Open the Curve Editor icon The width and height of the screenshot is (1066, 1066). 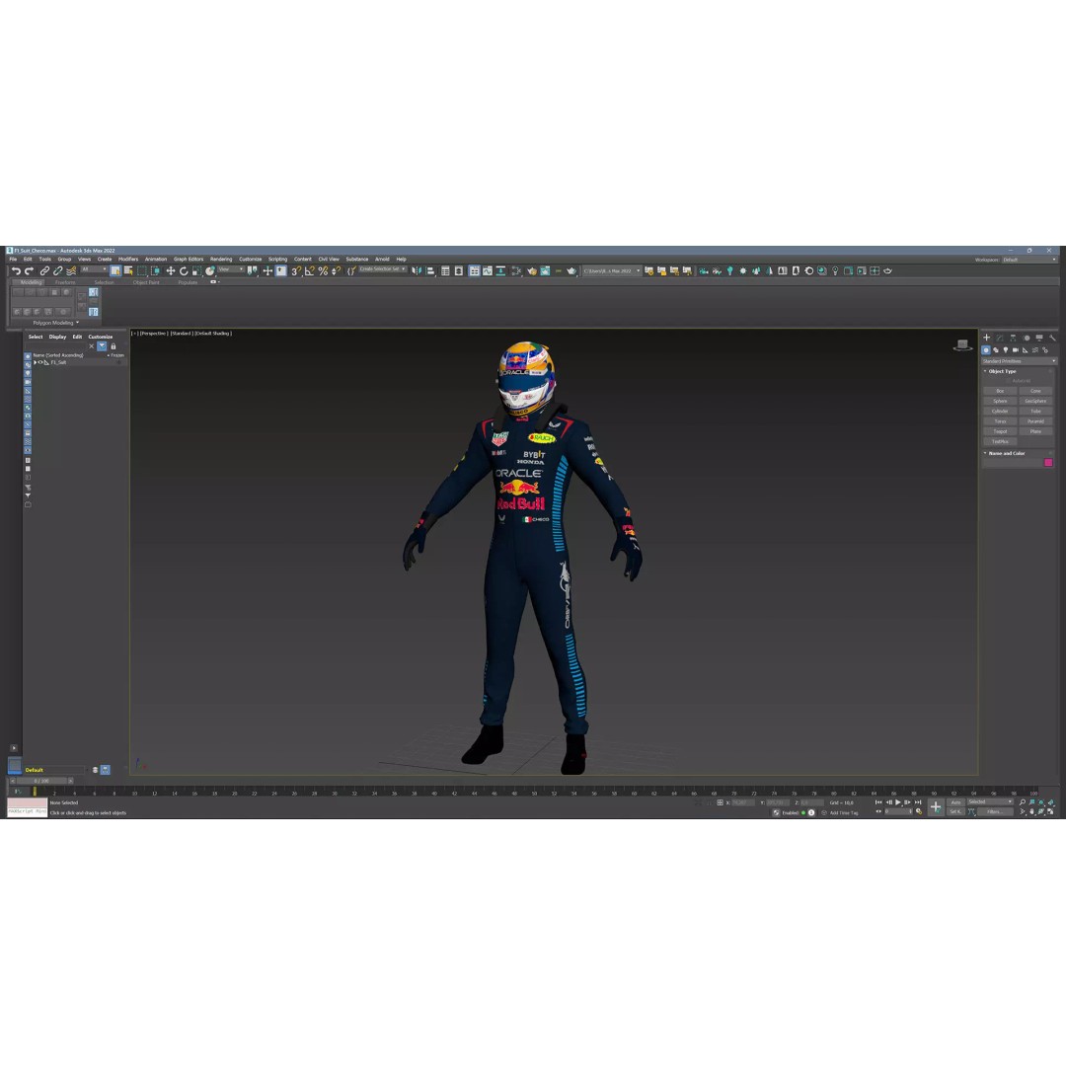tap(488, 270)
